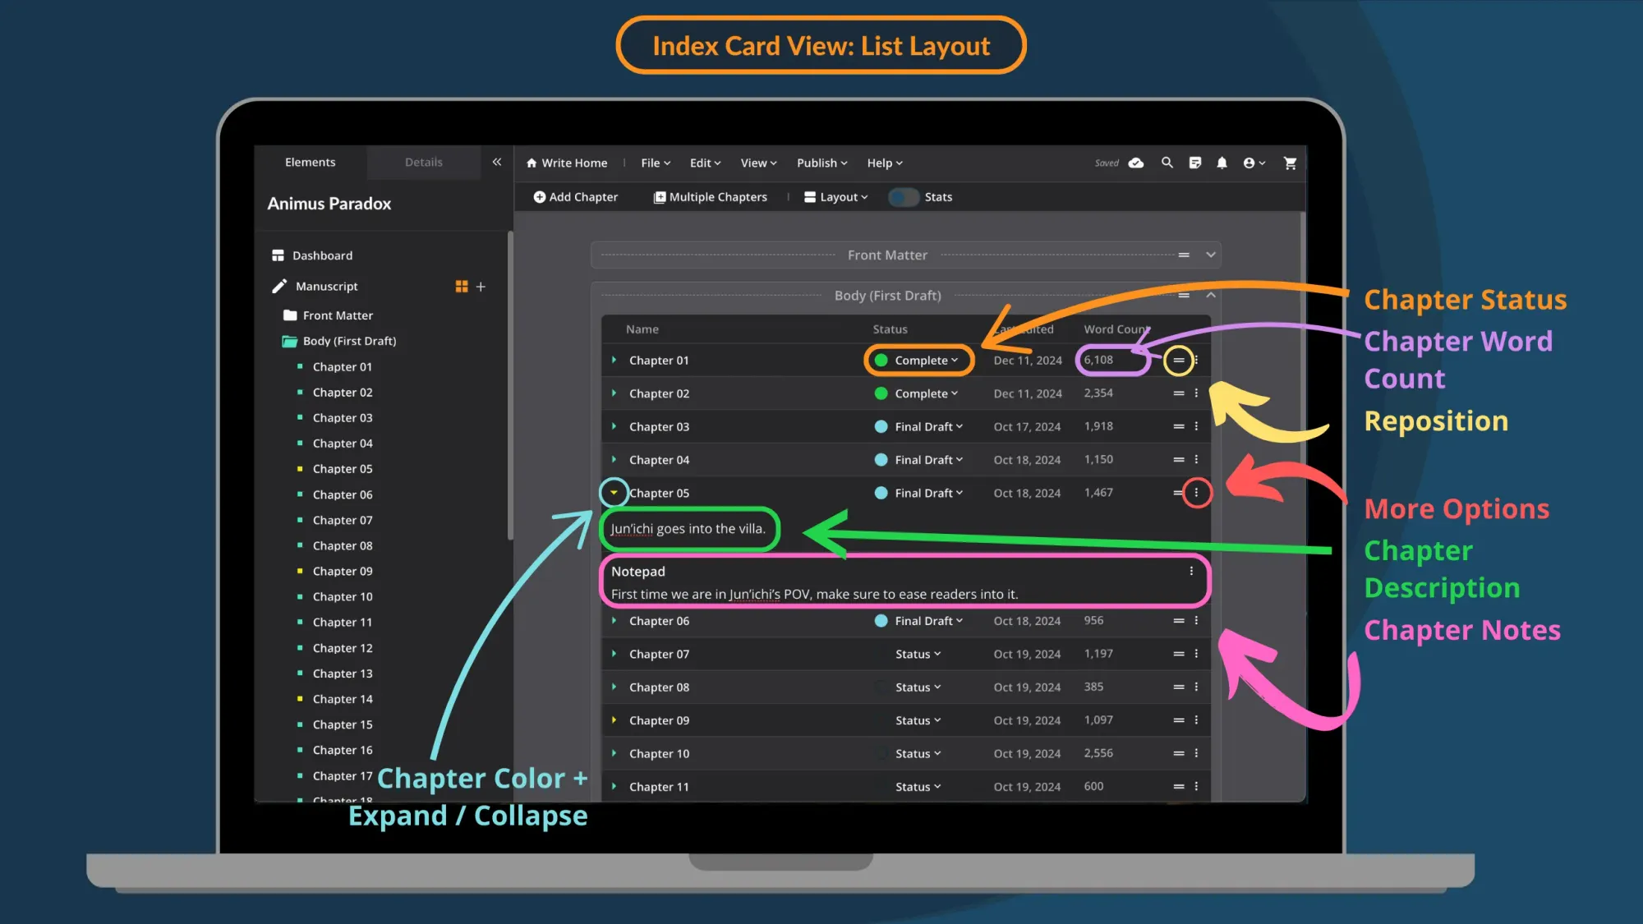Open the Complete status dropdown for Chapter 01
Viewport: 1643px width, 924px height.
(x=918, y=360)
